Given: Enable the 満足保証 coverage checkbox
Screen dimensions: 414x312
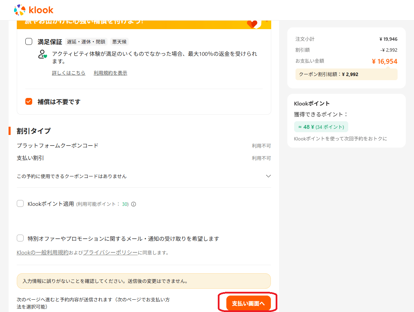Looking at the screenshot, I should click(x=29, y=42).
